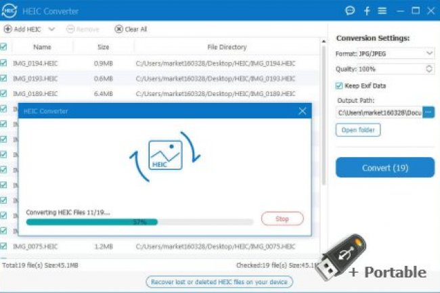Click the Convert (19) button
Viewport: 440px width, 293px height.
click(x=384, y=167)
